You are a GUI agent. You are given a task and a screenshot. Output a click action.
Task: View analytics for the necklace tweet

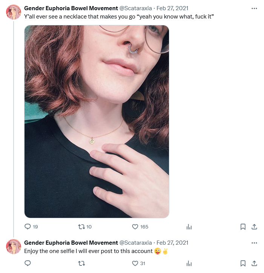pyautogui.click(x=189, y=227)
